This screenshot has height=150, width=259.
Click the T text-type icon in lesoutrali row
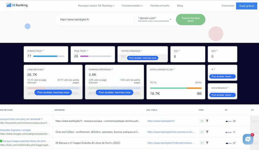[x=207, y=121]
